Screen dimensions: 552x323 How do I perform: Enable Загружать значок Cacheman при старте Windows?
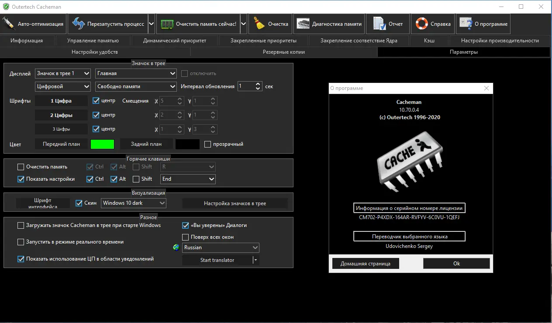pos(21,226)
